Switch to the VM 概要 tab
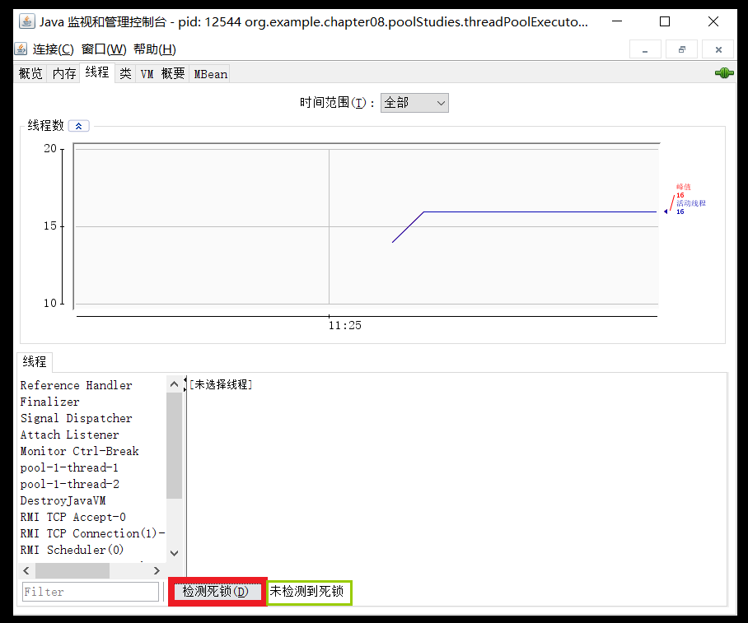Image resolution: width=748 pixels, height=623 pixels. coord(162,73)
